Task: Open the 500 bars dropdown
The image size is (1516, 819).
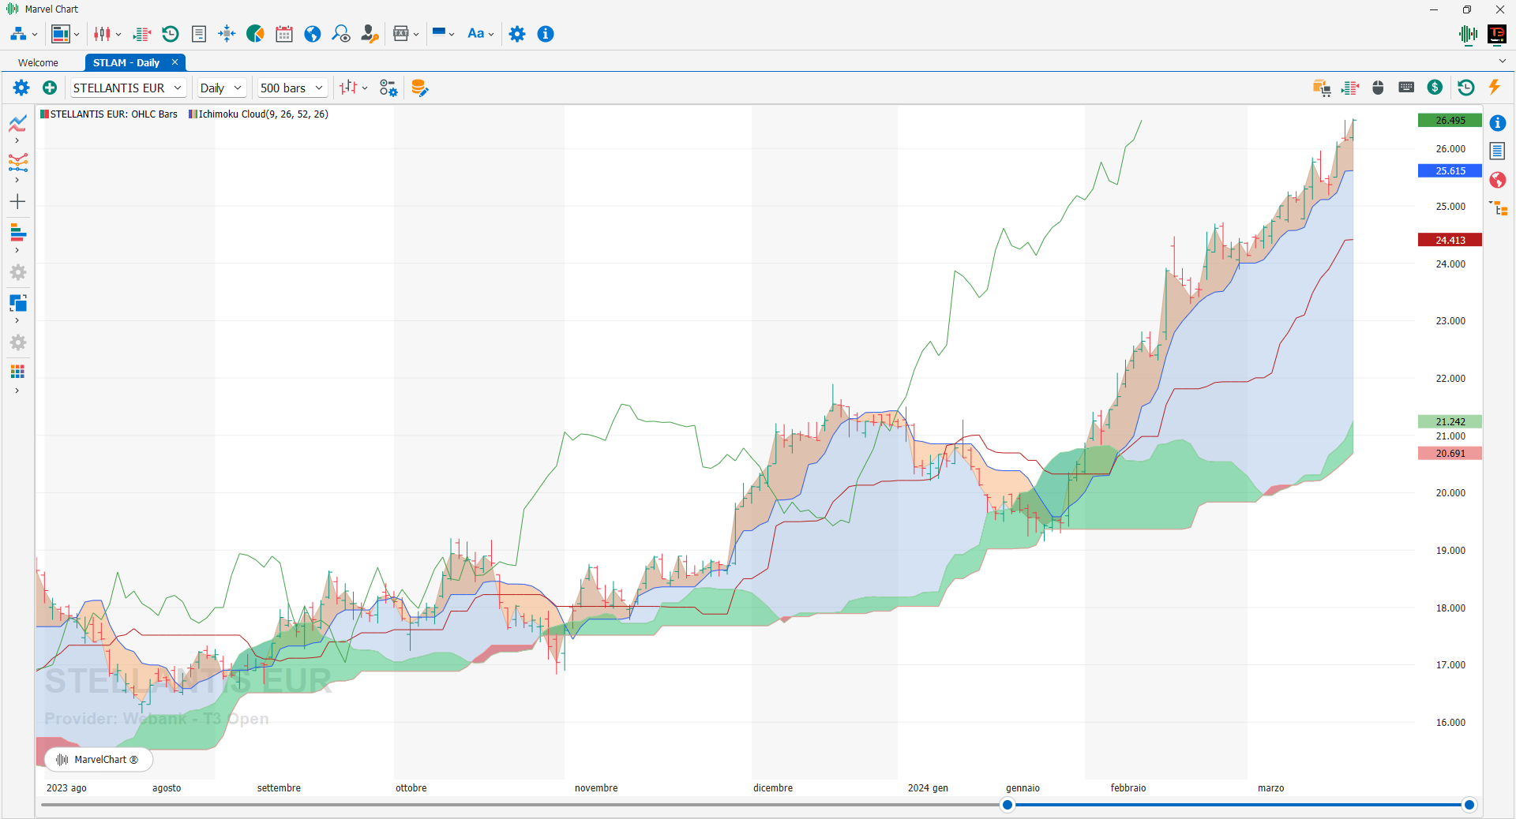Action: pyautogui.click(x=292, y=88)
